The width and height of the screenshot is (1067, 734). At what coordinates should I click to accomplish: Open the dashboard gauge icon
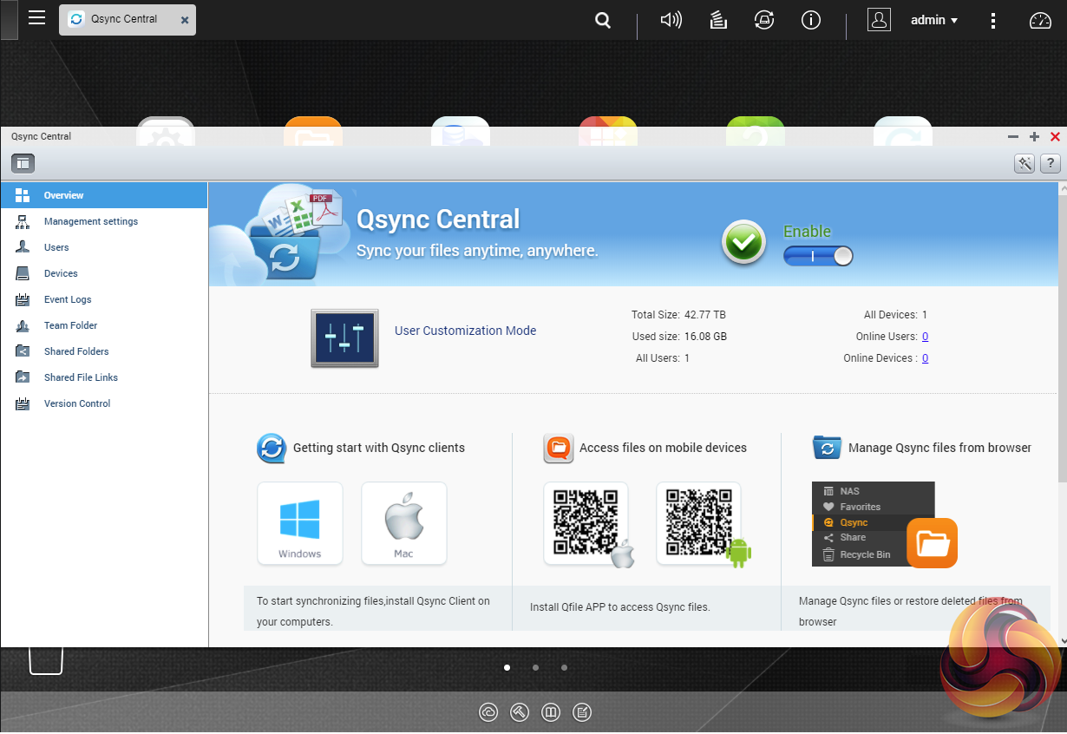(x=1040, y=20)
